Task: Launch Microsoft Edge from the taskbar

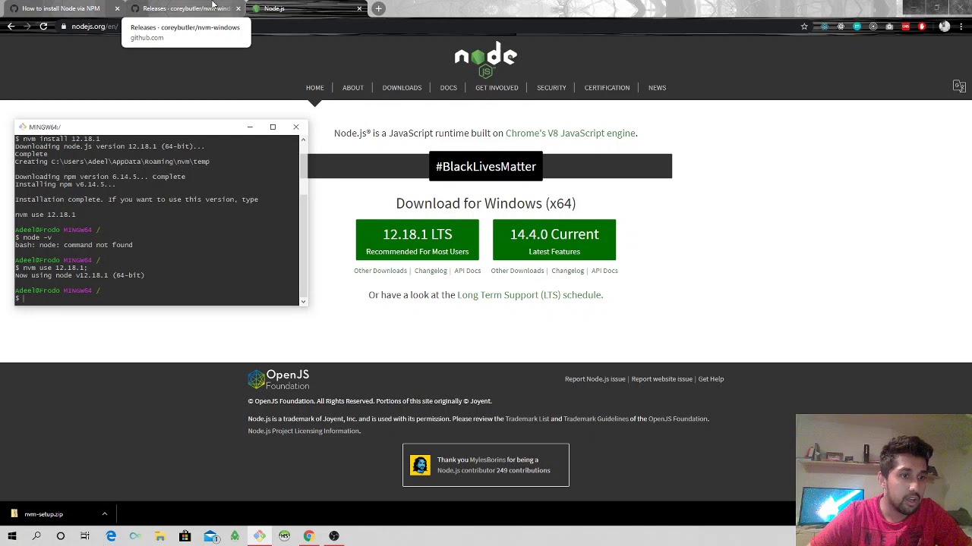Action: [x=111, y=536]
